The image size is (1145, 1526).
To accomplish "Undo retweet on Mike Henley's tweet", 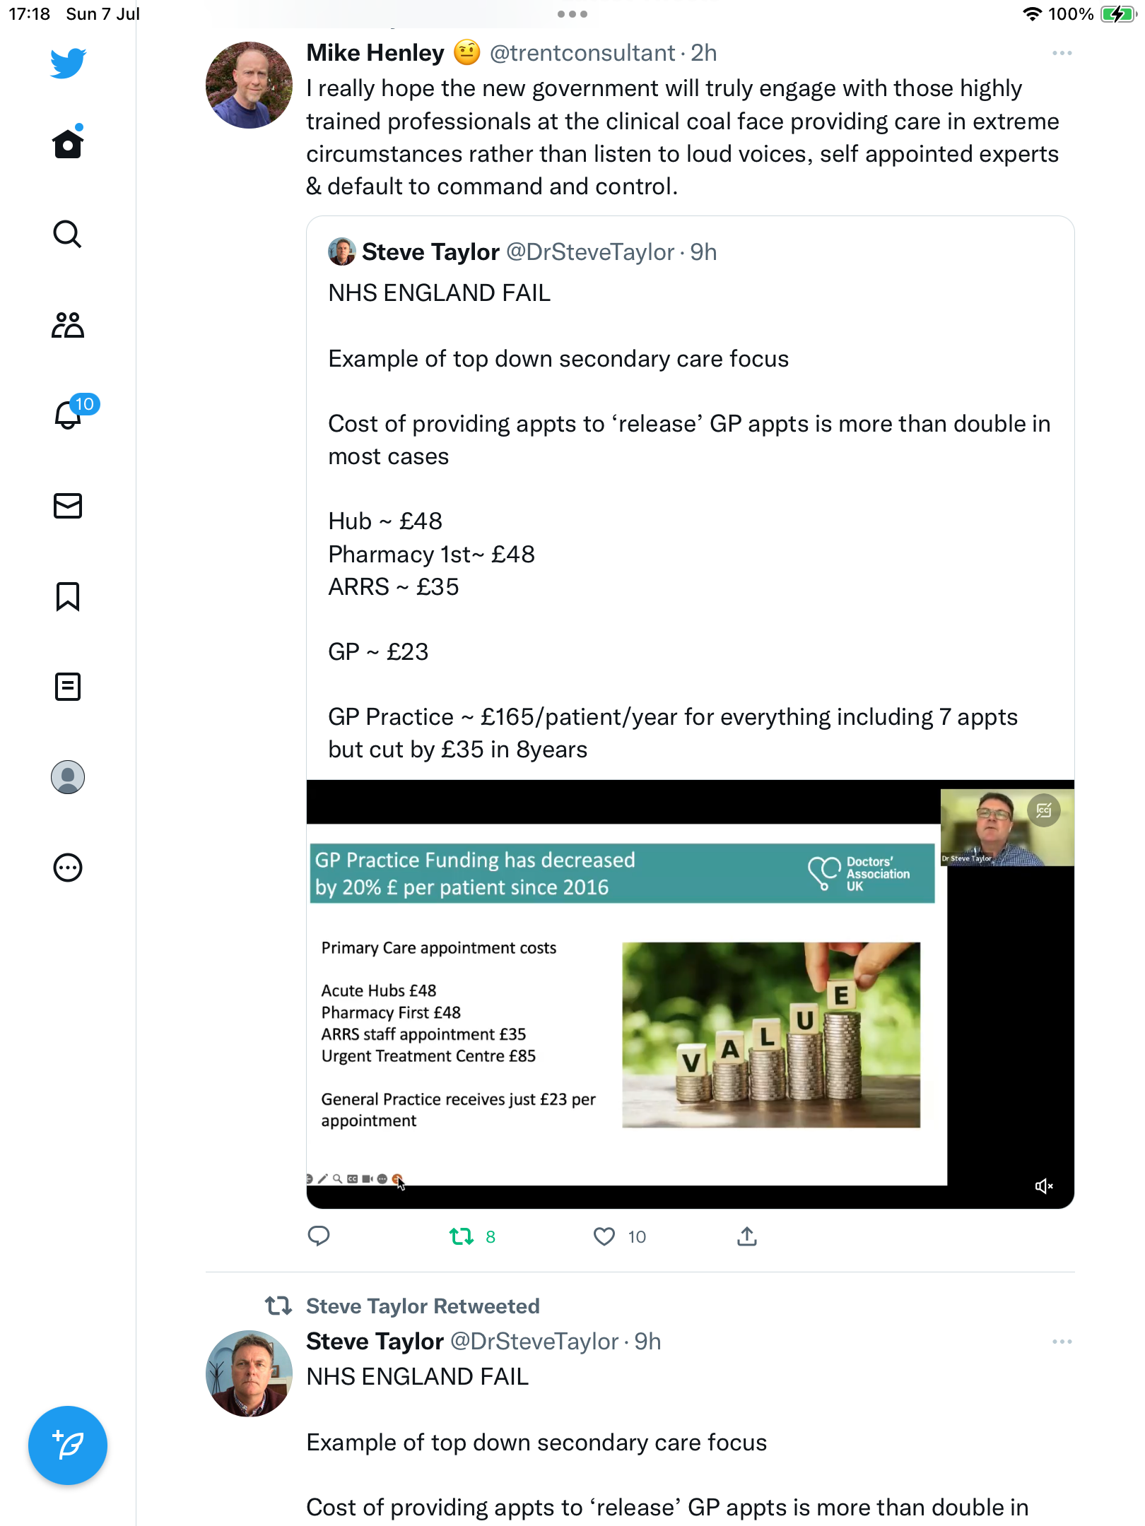I will click(462, 1236).
